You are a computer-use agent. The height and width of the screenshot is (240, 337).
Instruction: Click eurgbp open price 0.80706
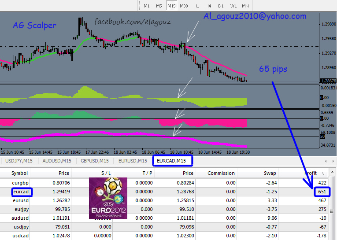point(61,183)
